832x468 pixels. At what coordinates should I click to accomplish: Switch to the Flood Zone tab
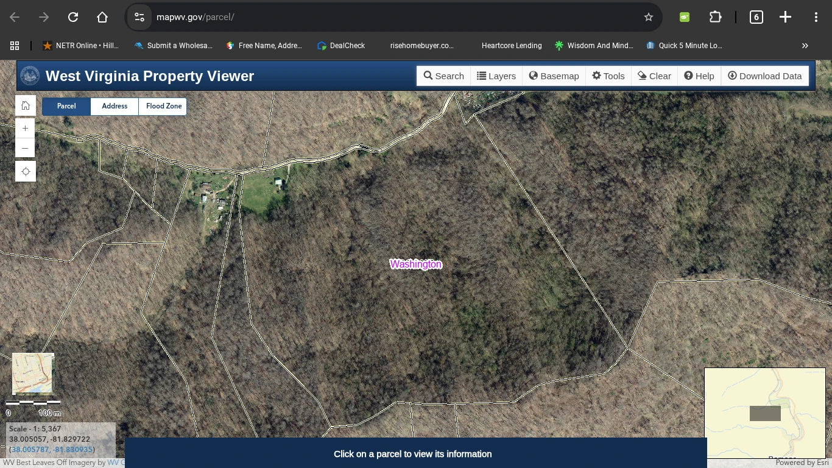coord(163,106)
